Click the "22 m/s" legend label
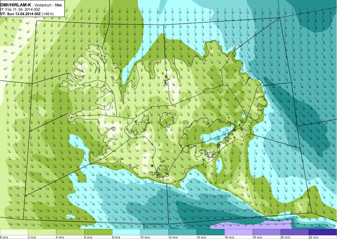337x239 pixels. (x=313, y=237)
